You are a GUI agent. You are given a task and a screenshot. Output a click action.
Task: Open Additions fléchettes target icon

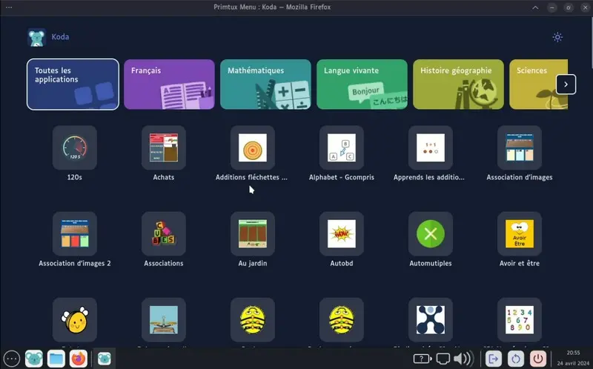tap(252, 148)
